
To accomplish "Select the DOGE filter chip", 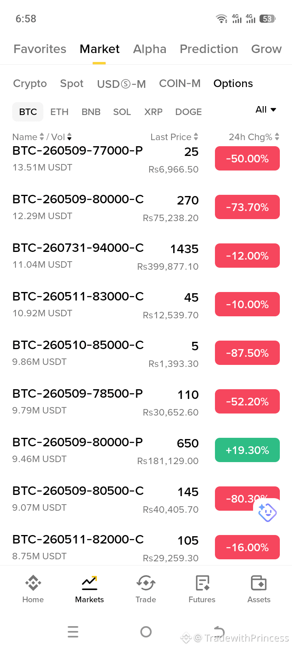I will click(x=189, y=112).
